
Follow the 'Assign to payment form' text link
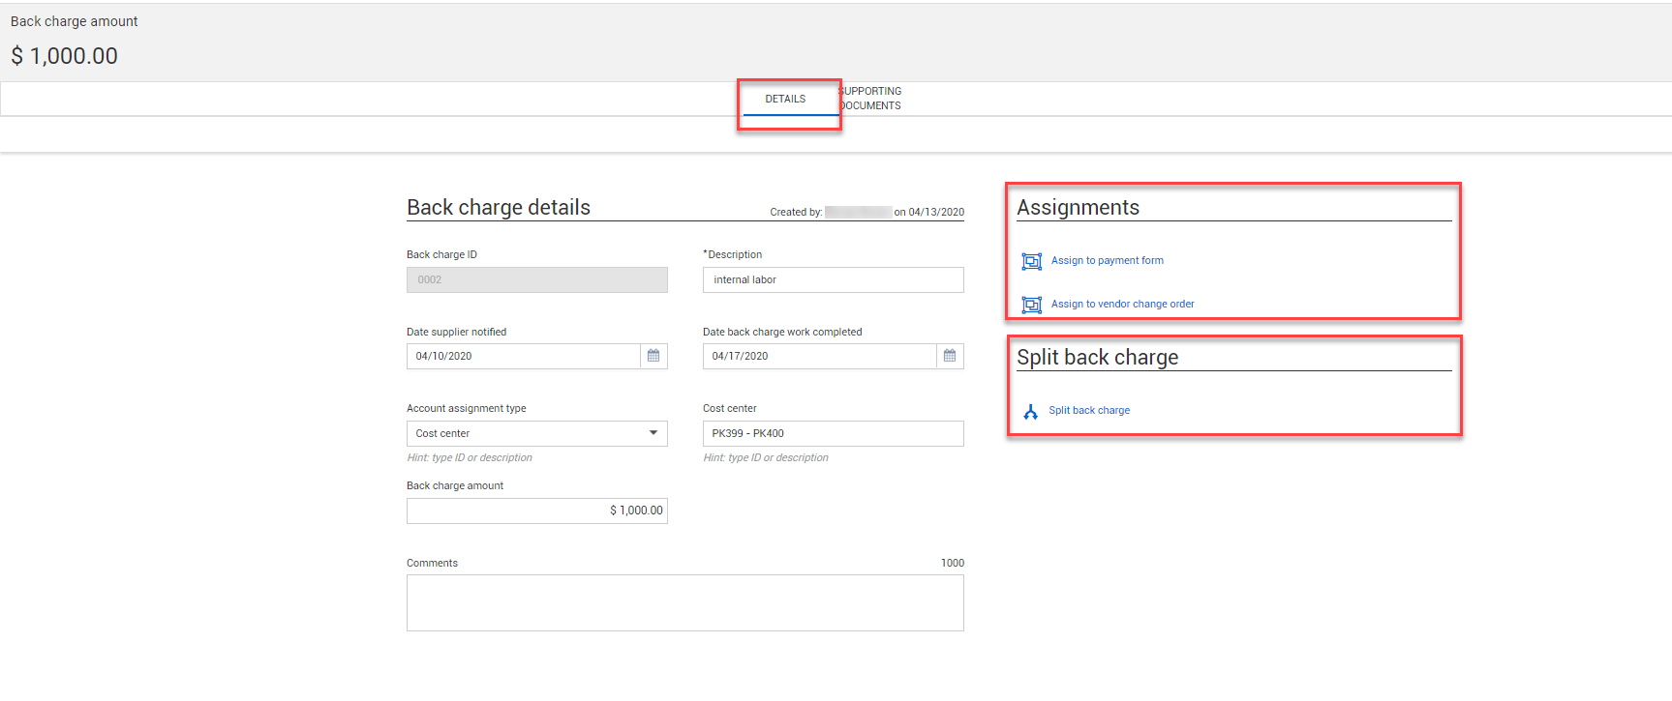[1107, 261]
